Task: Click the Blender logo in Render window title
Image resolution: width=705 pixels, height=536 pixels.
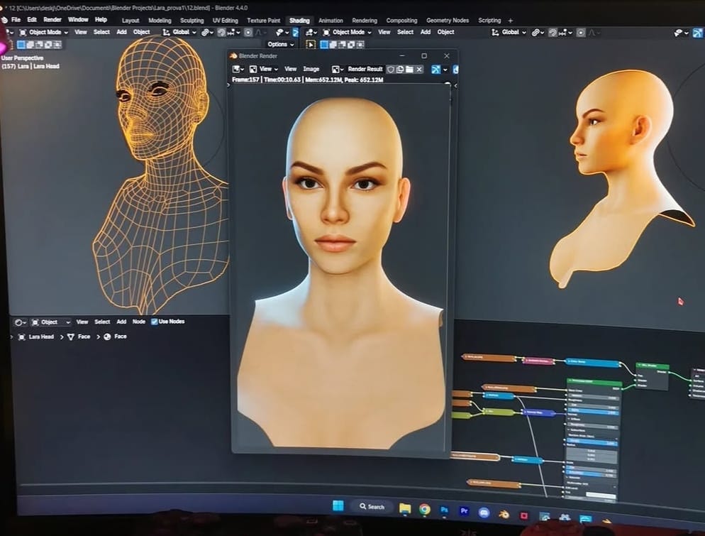Action: click(x=233, y=56)
